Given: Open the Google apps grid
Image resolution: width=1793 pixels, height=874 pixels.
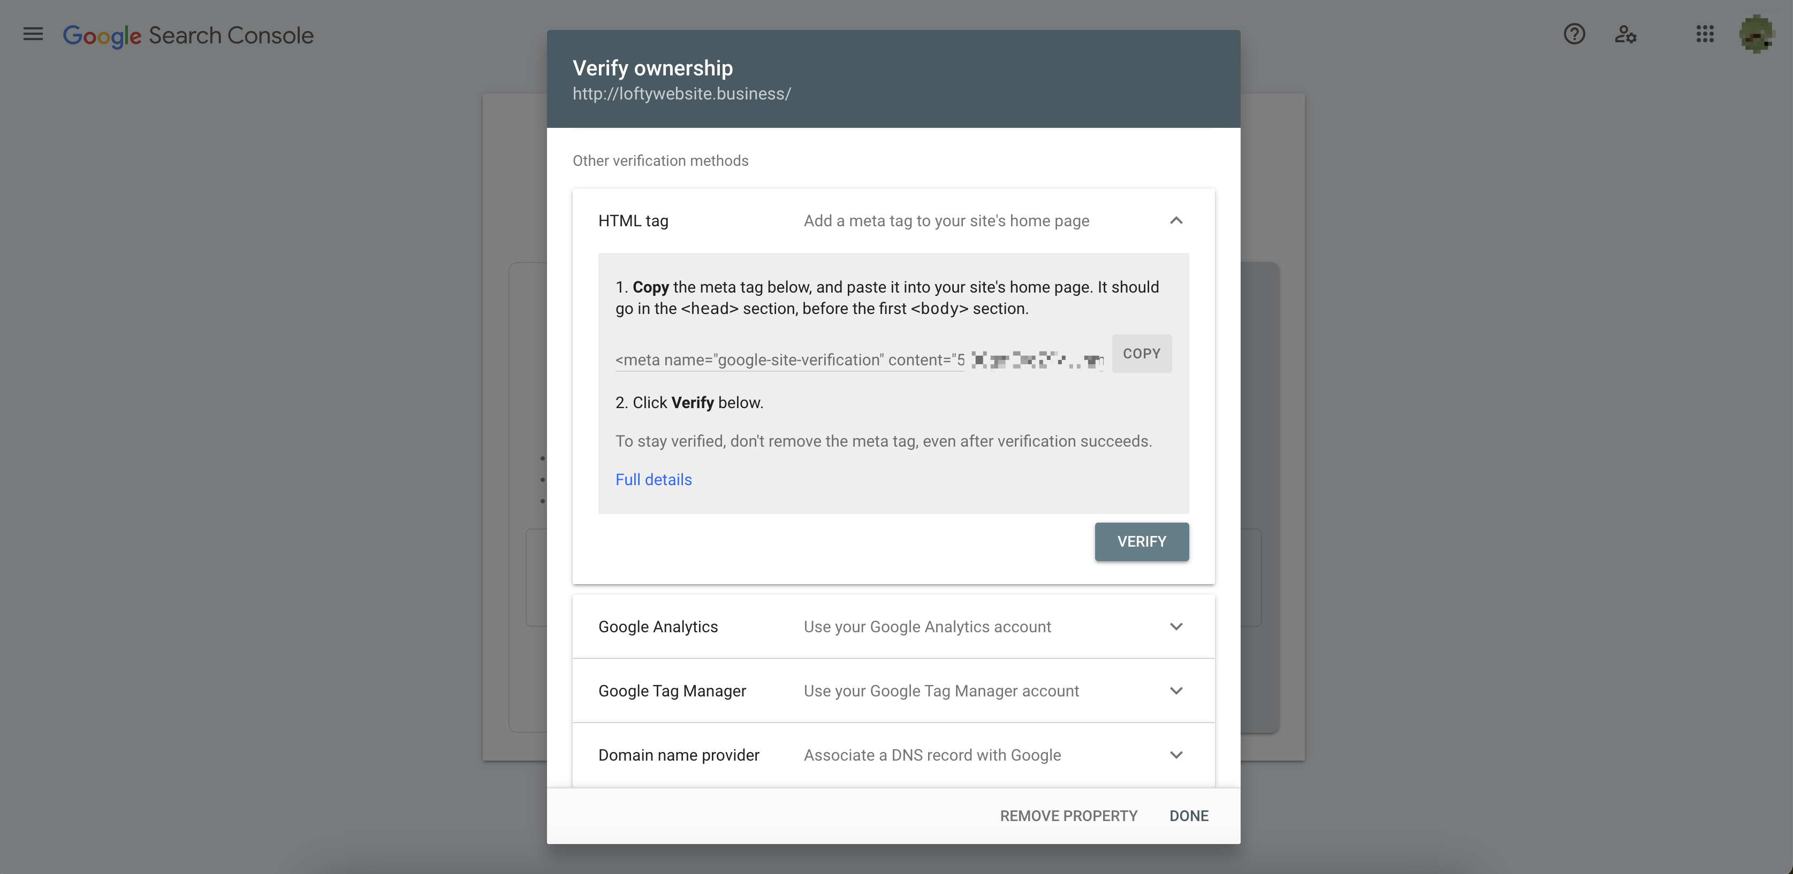Looking at the screenshot, I should [1705, 34].
